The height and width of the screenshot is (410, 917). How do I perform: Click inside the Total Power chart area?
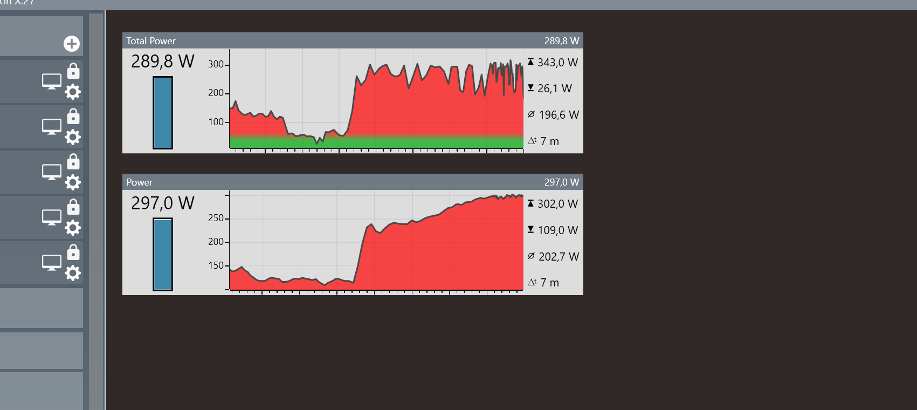(376, 99)
